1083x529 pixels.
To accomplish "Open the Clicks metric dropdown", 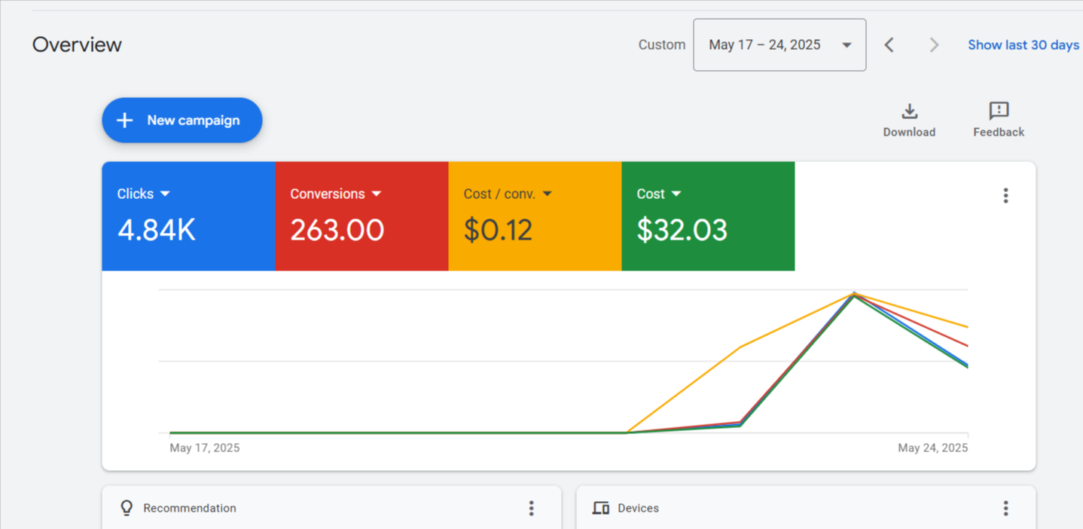I will point(165,194).
